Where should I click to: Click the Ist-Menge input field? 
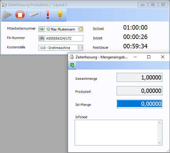(x=139, y=104)
